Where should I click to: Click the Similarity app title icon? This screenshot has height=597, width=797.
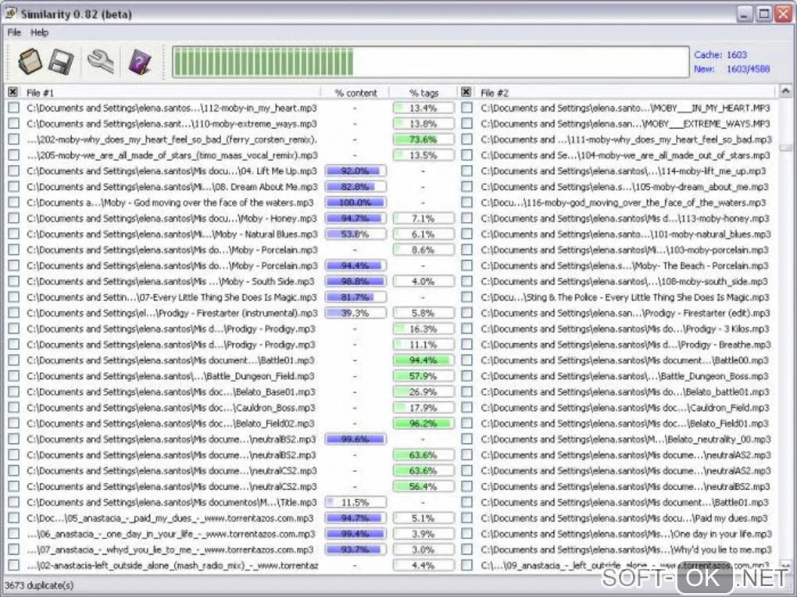(x=11, y=14)
